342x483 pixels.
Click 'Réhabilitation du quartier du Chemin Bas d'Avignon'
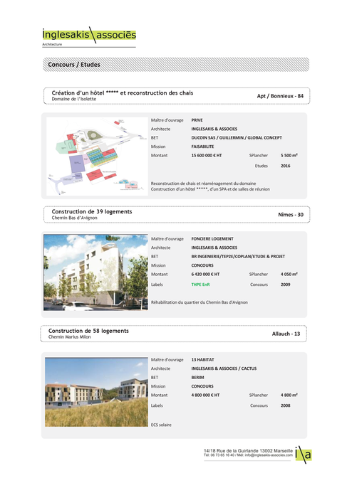point(199,302)
